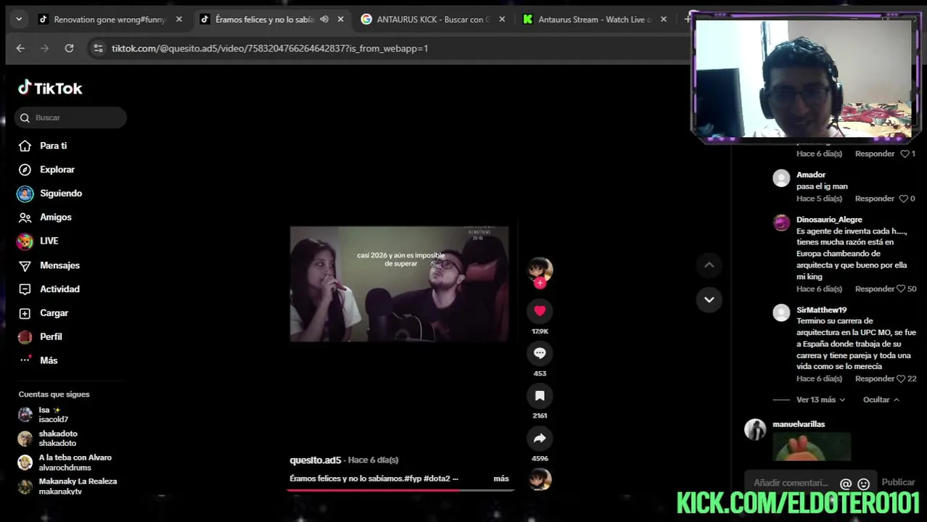Open Mensajes inbox
This screenshot has width=927, height=522.
point(59,265)
